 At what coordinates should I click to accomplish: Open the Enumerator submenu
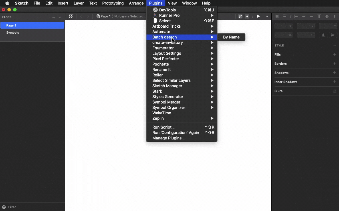(181, 48)
